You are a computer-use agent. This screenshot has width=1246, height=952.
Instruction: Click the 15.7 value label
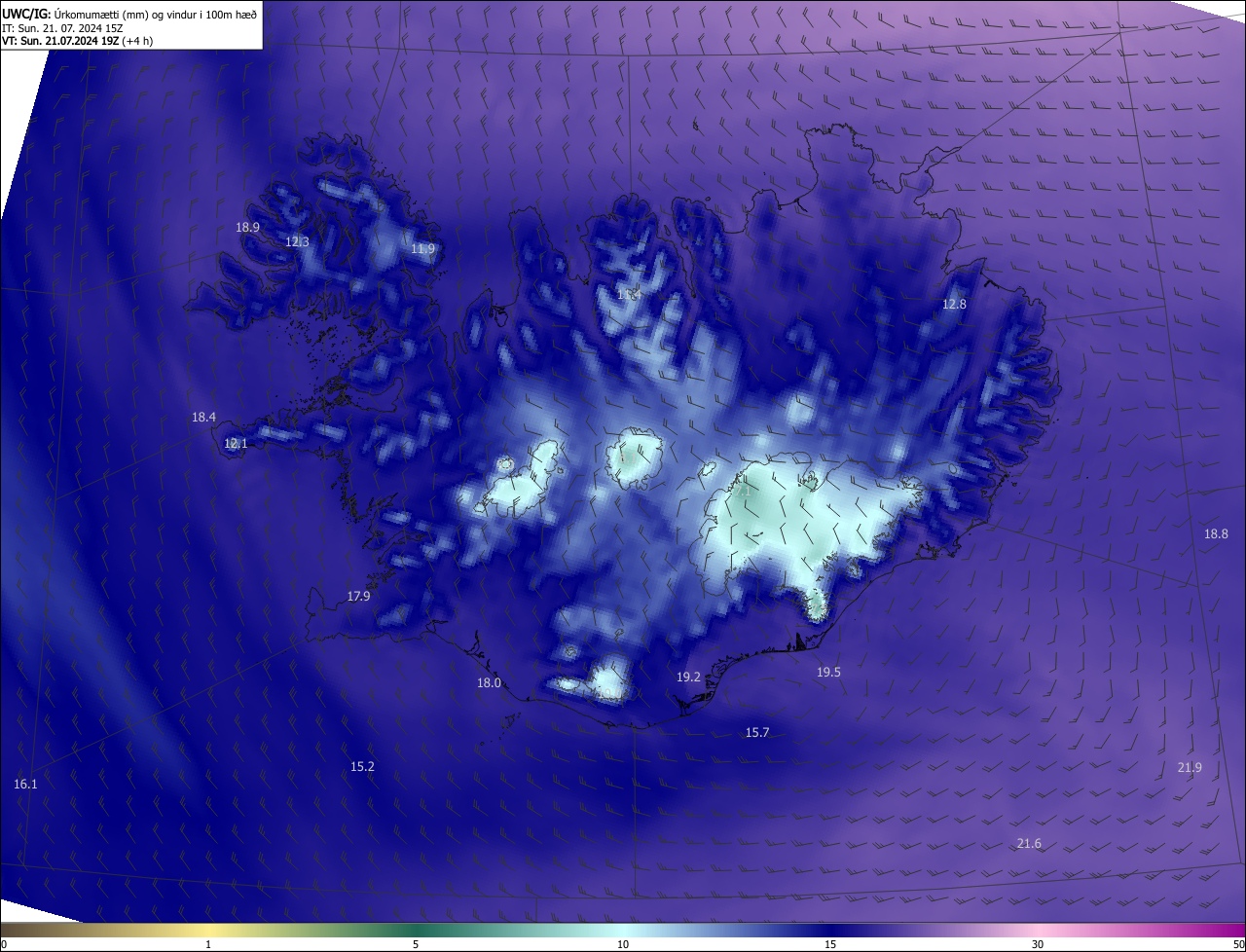757,733
